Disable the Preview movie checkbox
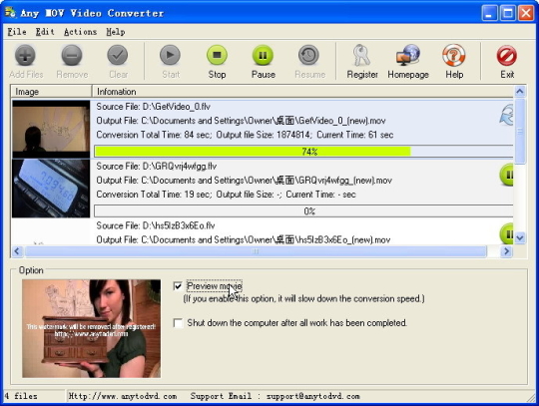 click(178, 286)
